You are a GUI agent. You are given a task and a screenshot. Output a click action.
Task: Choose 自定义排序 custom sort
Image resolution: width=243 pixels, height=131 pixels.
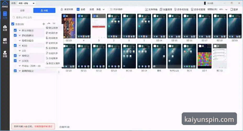54,63
